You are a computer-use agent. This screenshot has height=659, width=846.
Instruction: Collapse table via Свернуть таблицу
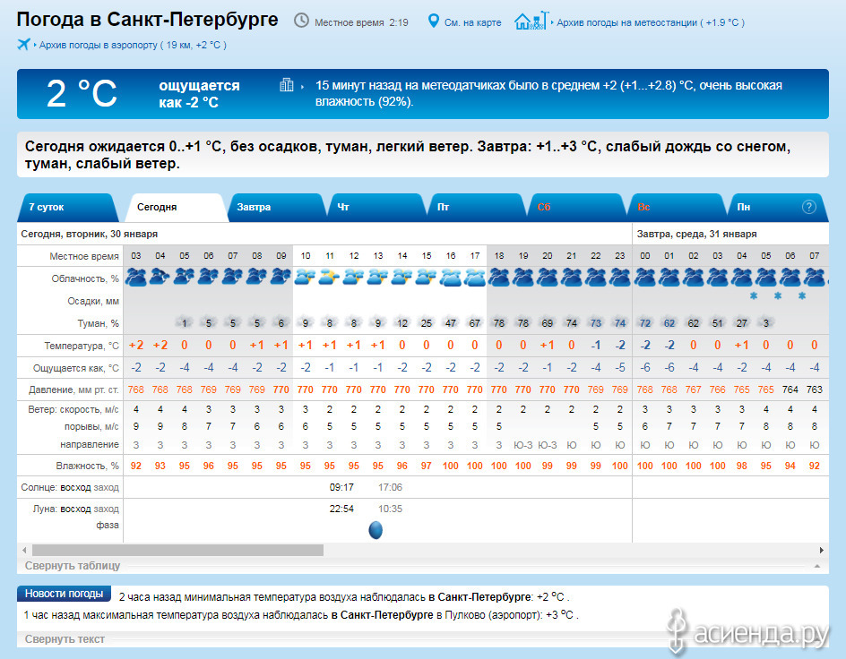[x=73, y=566]
